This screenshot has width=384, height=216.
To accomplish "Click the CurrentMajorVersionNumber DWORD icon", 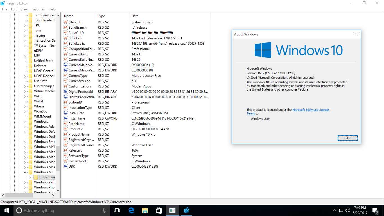I will 66,65.
